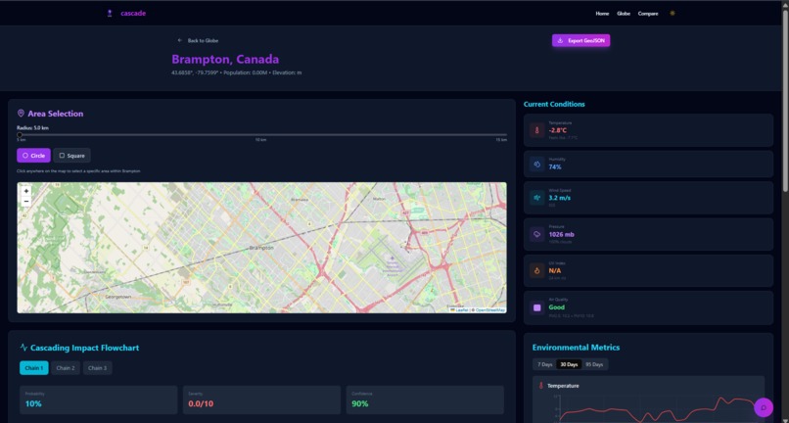The image size is (789, 423).
Task: Click the Pressure cloud icon
Action: pyautogui.click(x=536, y=234)
